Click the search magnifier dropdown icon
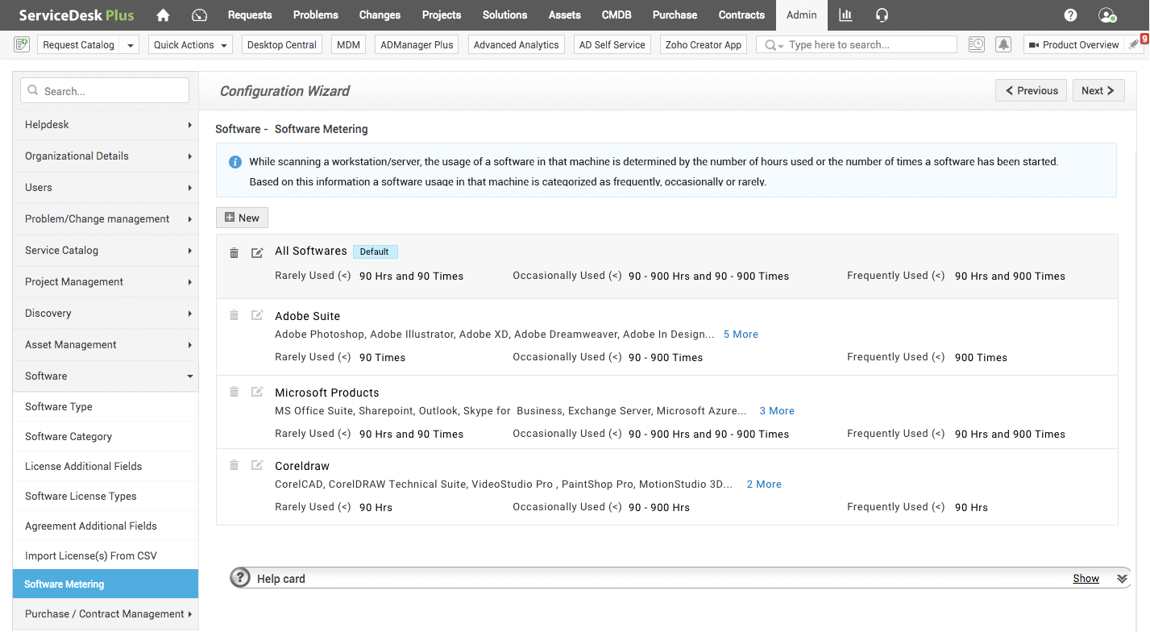 click(774, 45)
